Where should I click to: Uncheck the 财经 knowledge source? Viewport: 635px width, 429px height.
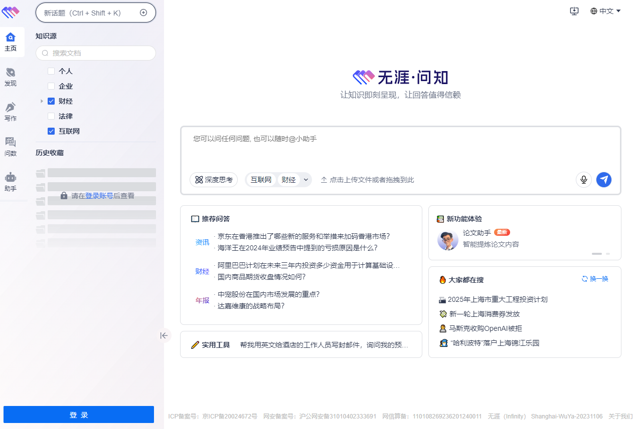51,101
